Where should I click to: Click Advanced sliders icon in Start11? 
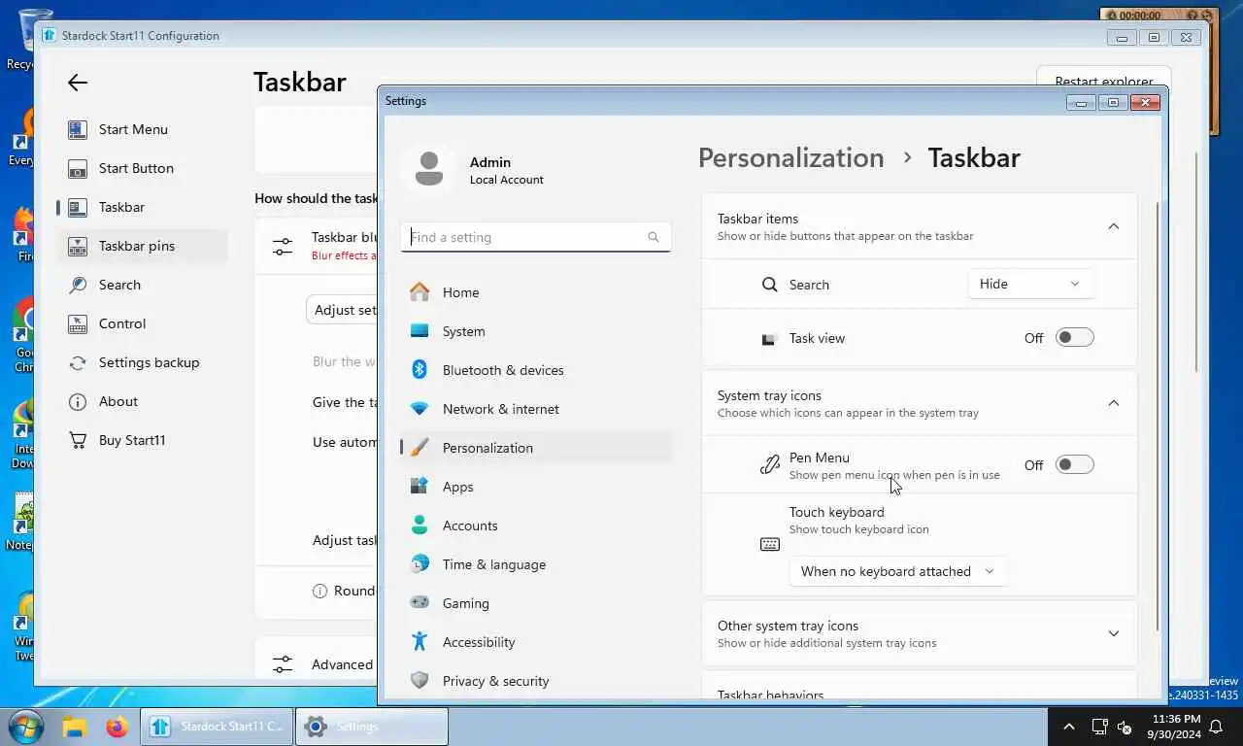pos(283,664)
